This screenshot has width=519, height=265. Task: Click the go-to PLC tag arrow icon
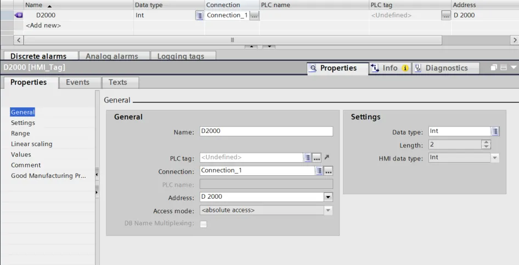click(x=327, y=158)
